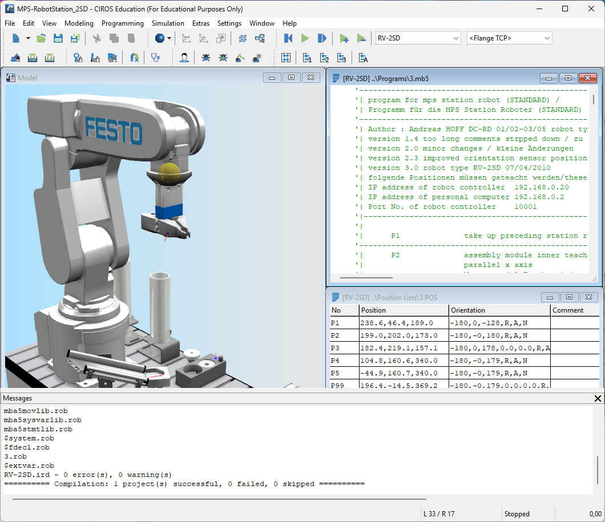
Task: Click the 'version 3.0 robot type' comment line
Action: 459,168
